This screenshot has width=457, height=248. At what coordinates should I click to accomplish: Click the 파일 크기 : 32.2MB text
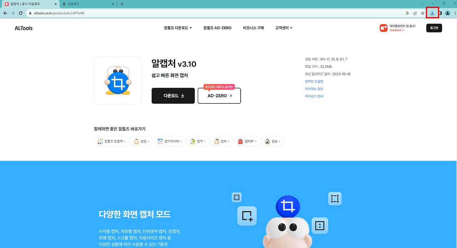(x=318, y=67)
